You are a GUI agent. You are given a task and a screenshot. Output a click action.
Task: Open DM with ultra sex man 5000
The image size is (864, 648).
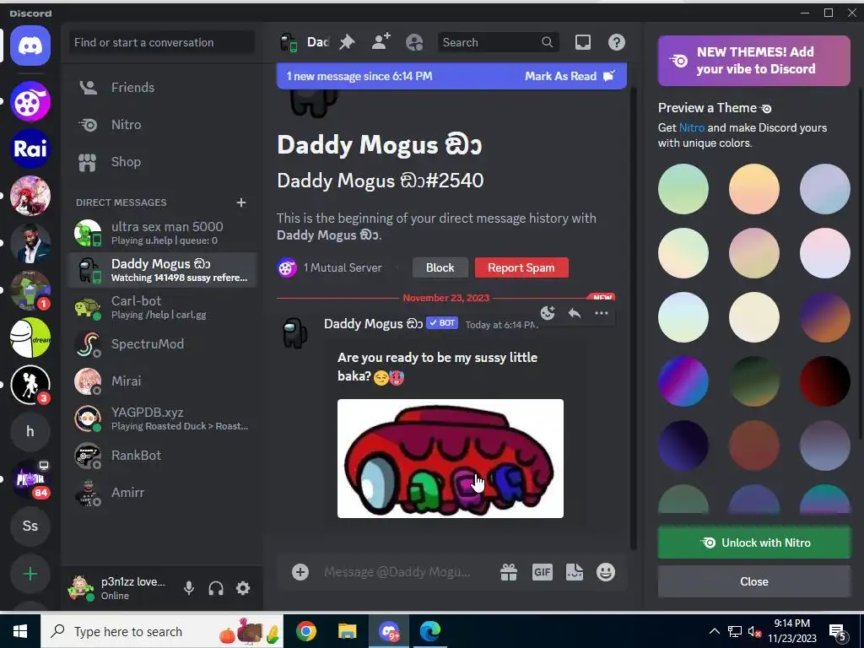[162, 233]
